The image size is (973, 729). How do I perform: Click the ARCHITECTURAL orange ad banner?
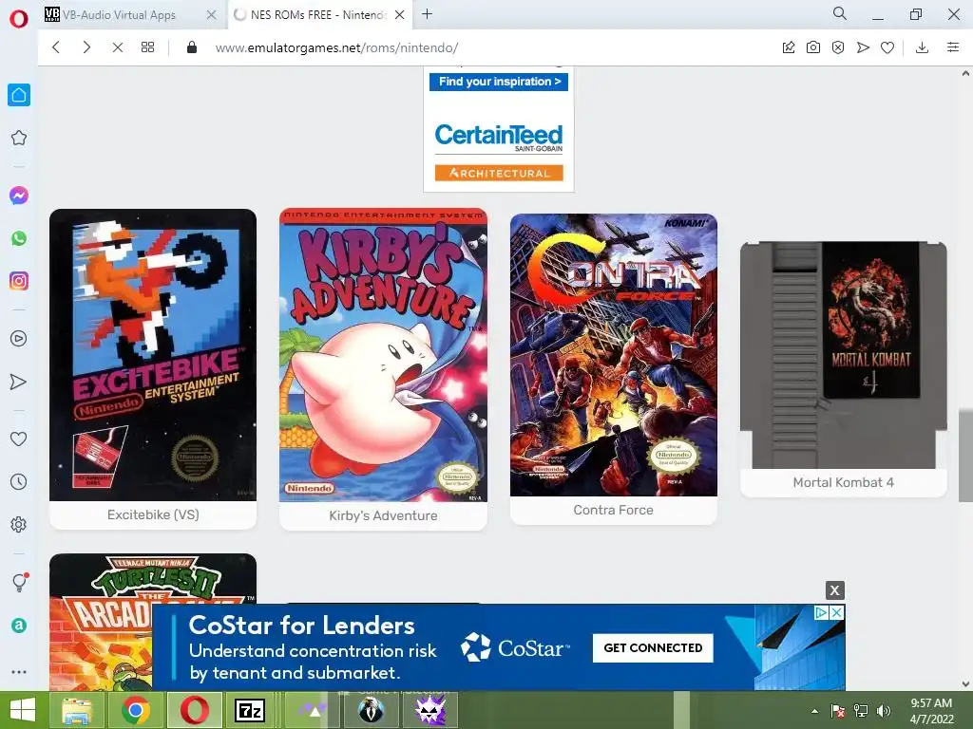click(x=499, y=173)
